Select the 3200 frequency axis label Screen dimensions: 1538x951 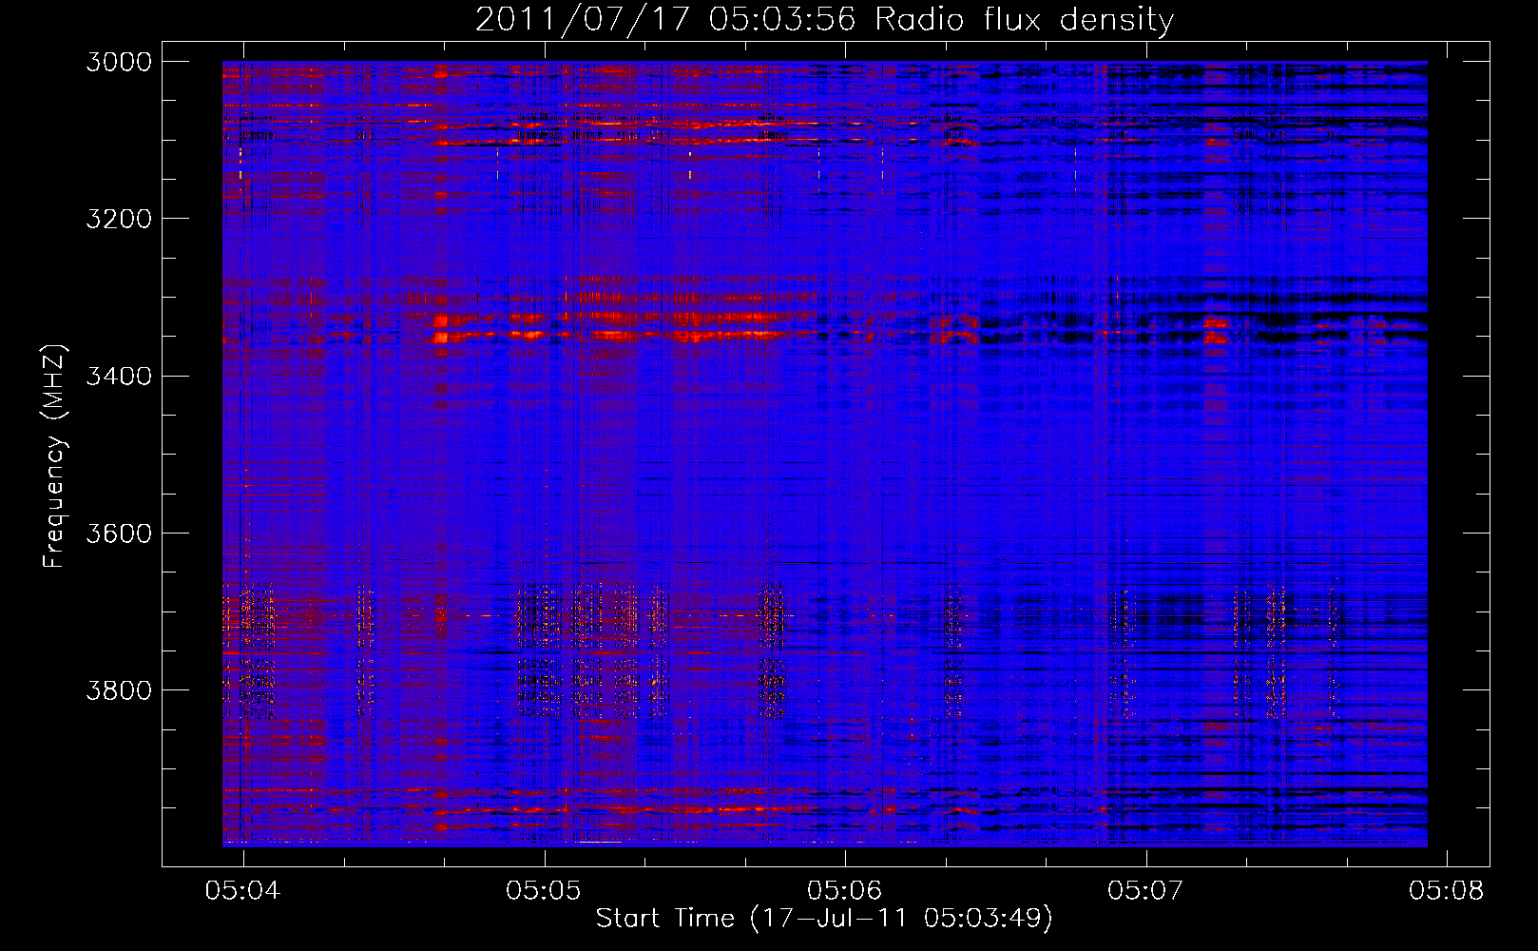[119, 219]
